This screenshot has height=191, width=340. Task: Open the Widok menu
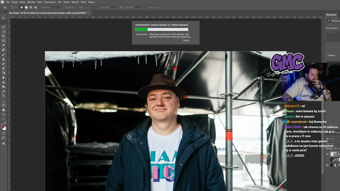click(66, 2)
